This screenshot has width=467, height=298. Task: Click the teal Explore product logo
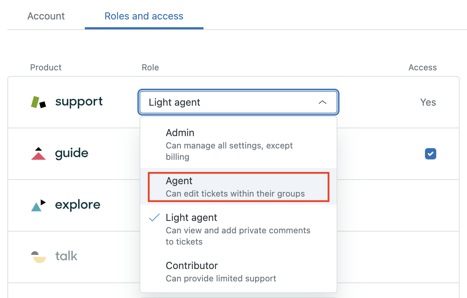pos(39,205)
